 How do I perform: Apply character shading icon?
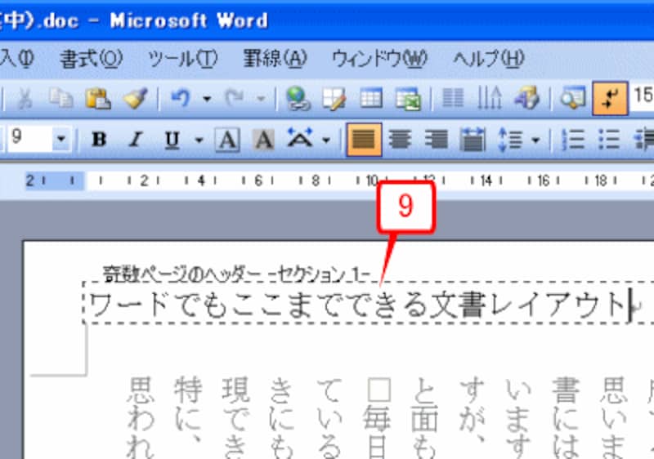tap(264, 139)
